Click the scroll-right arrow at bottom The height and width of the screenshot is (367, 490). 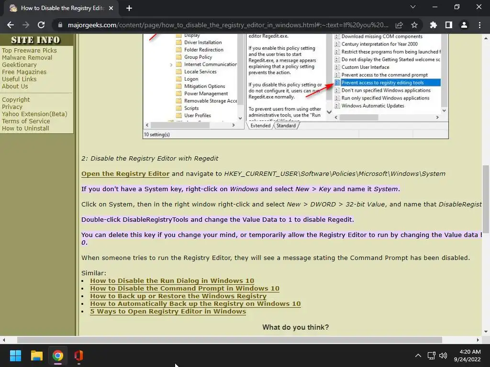(478, 340)
